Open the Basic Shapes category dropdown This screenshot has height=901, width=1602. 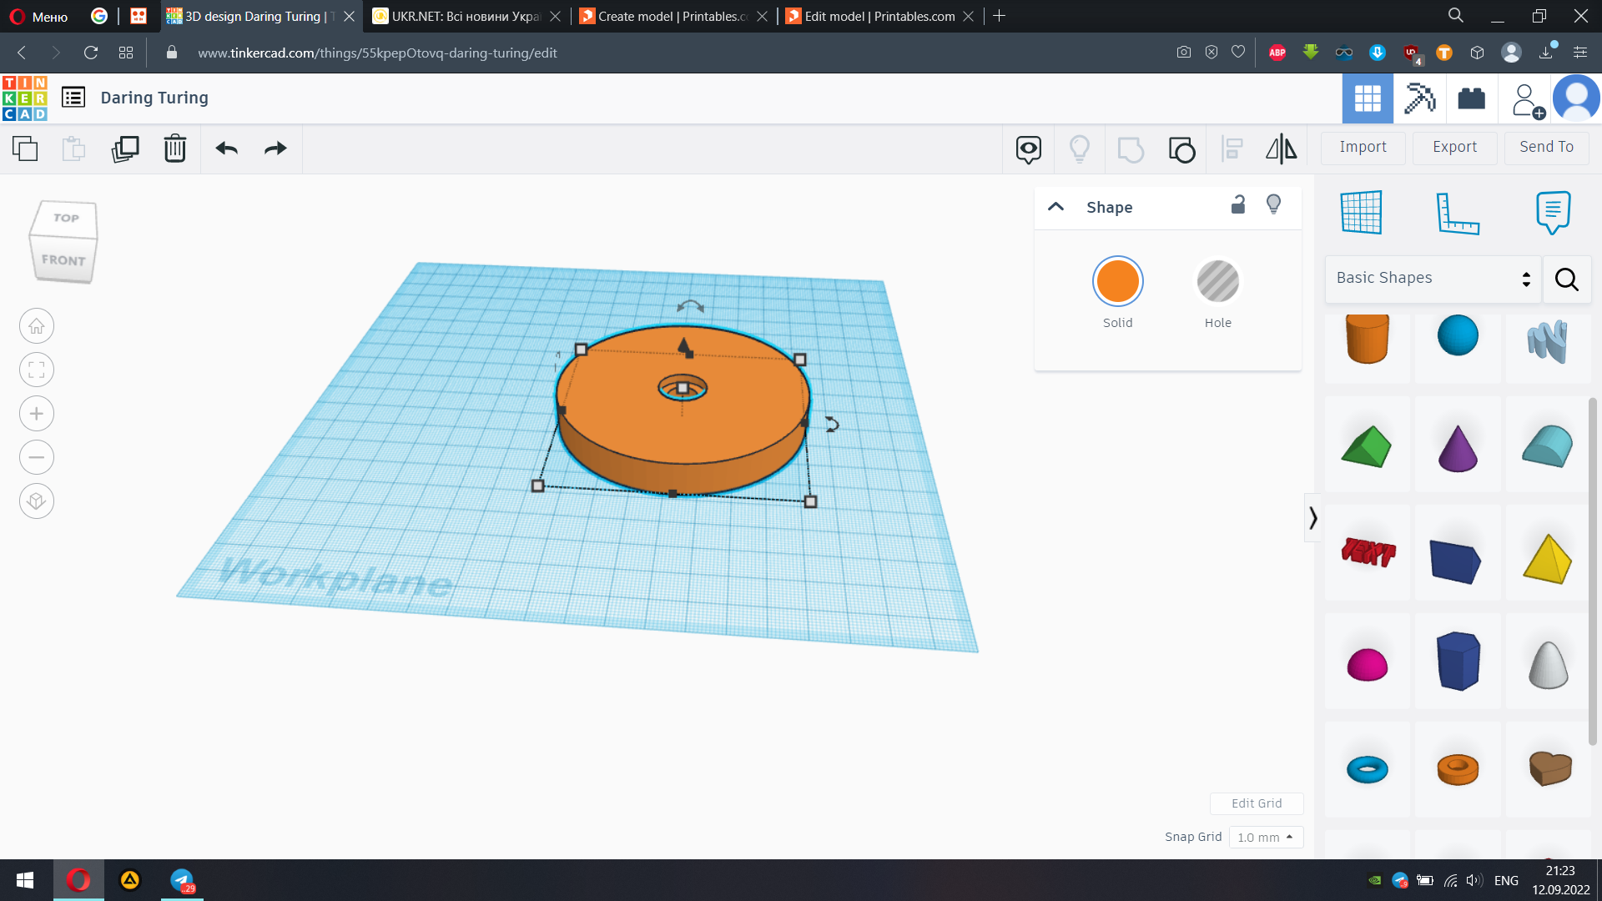tap(1432, 278)
